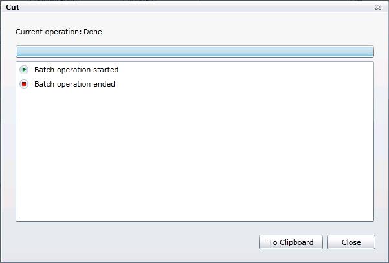Click the green play icon beside 'Batch operation started'
This screenshot has height=263, width=389.
click(24, 70)
